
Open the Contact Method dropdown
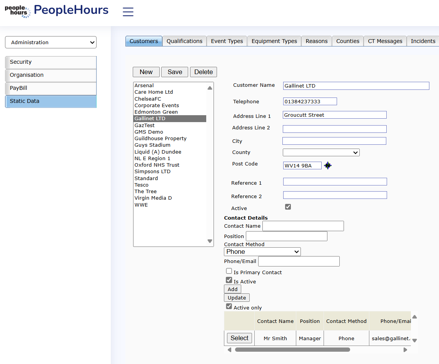pos(262,251)
